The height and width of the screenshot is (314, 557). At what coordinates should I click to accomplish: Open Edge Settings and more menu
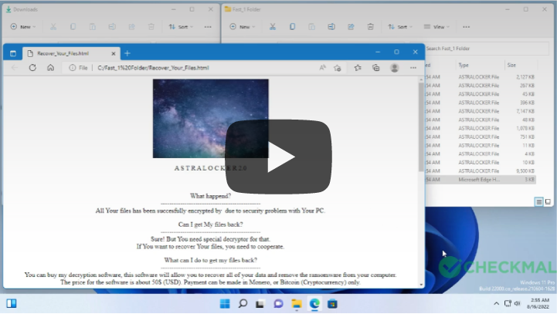coord(413,68)
